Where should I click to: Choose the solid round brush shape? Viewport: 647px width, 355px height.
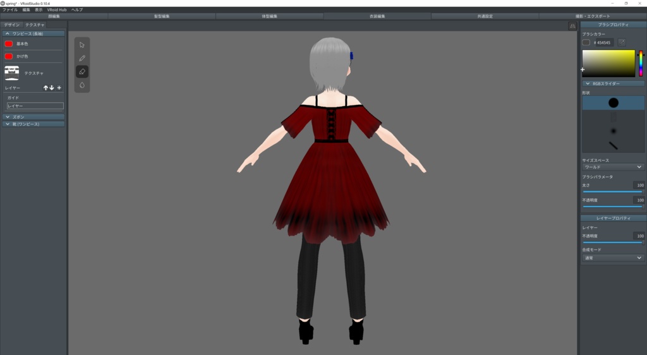click(613, 103)
